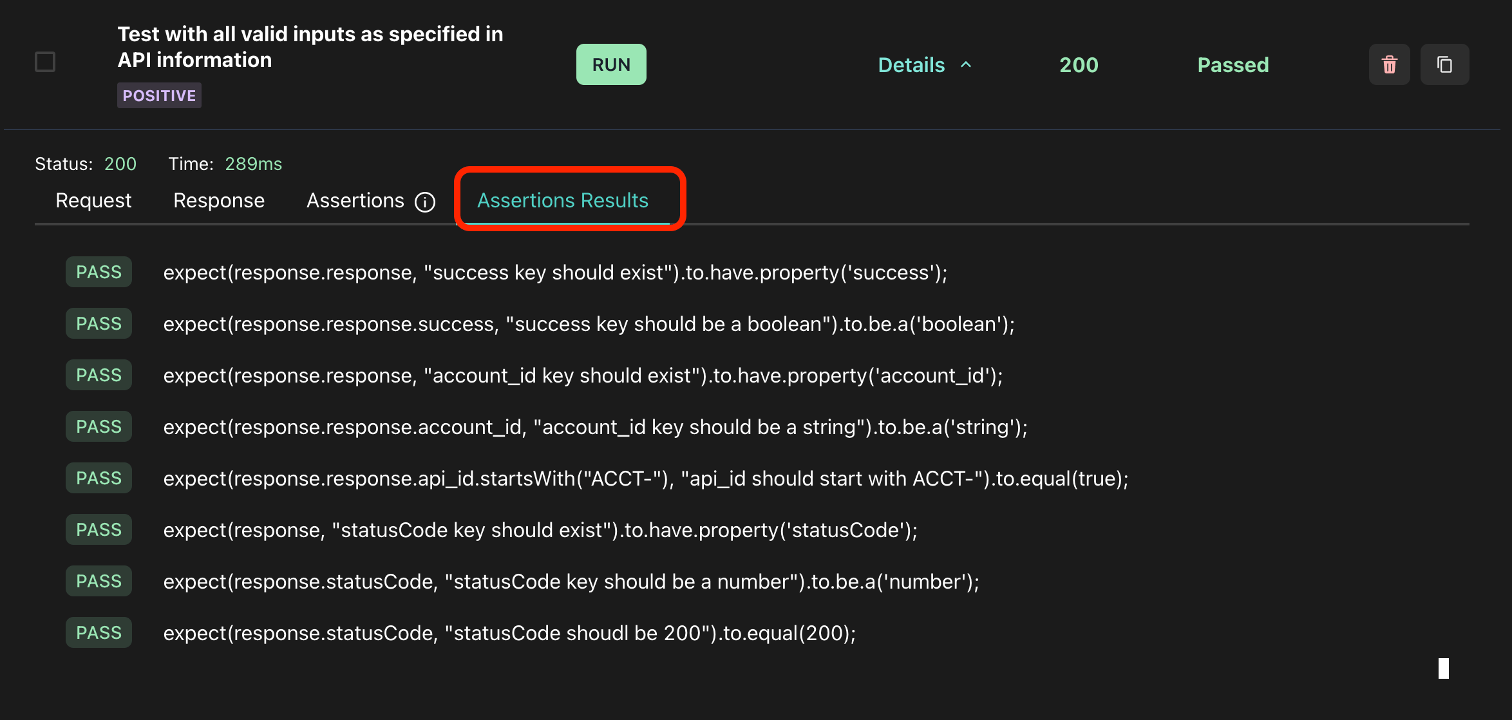Click the info icon beside Assertions
This screenshot has width=1512, height=720.
[425, 202]
